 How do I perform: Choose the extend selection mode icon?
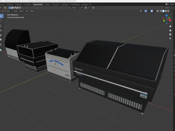(x=12, y=8)
